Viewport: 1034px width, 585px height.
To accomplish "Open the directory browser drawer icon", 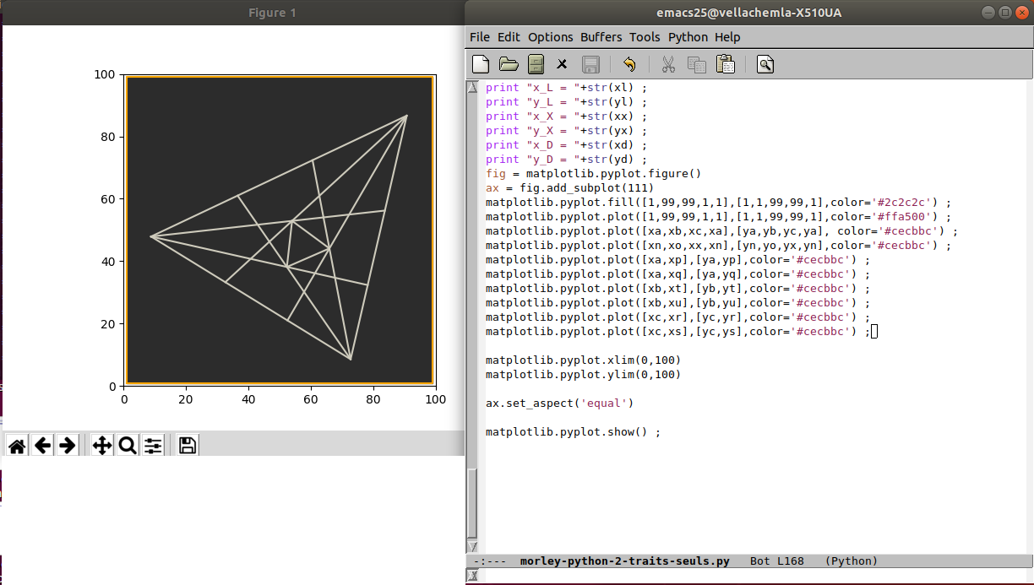I will 536,64.
